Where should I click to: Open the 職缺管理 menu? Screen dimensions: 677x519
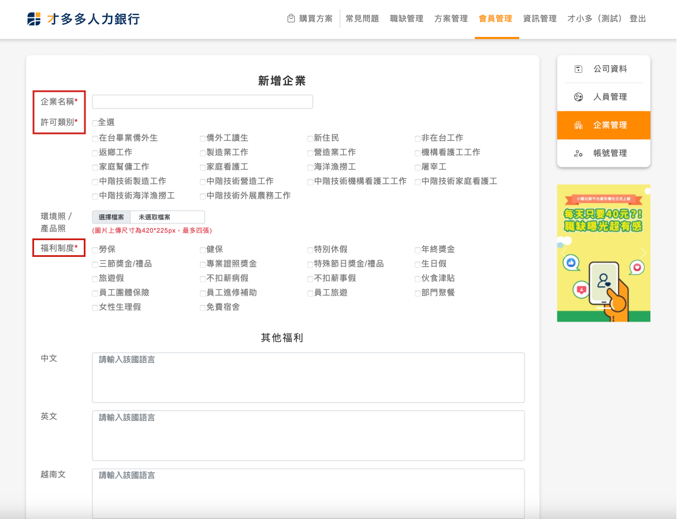(x=407, y=18)
